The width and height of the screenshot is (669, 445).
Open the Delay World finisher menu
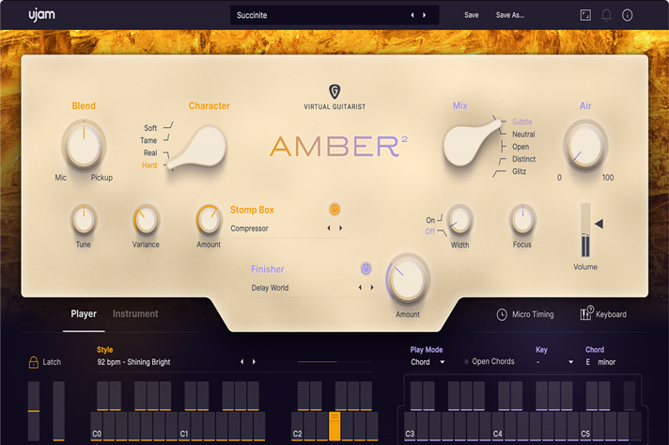(x=270, y=288)
